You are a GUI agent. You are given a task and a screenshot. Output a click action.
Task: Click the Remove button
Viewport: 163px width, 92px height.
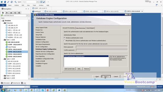coord(87,69)
